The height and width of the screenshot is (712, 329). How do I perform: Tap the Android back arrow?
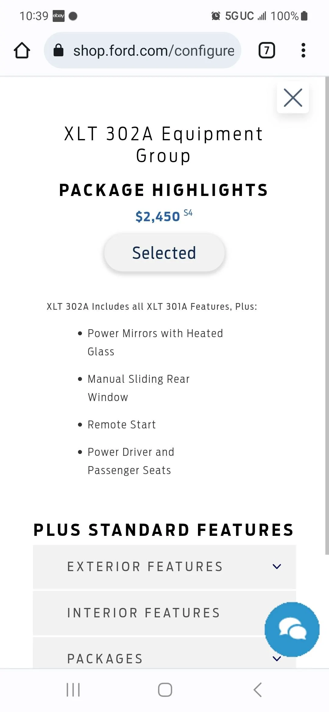point(257,690)
